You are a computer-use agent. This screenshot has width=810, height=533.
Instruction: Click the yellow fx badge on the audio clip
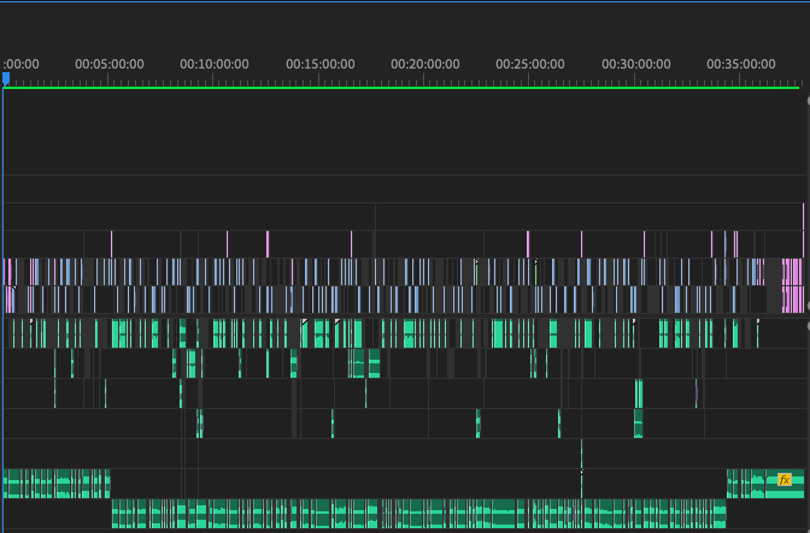pos(784,479)
